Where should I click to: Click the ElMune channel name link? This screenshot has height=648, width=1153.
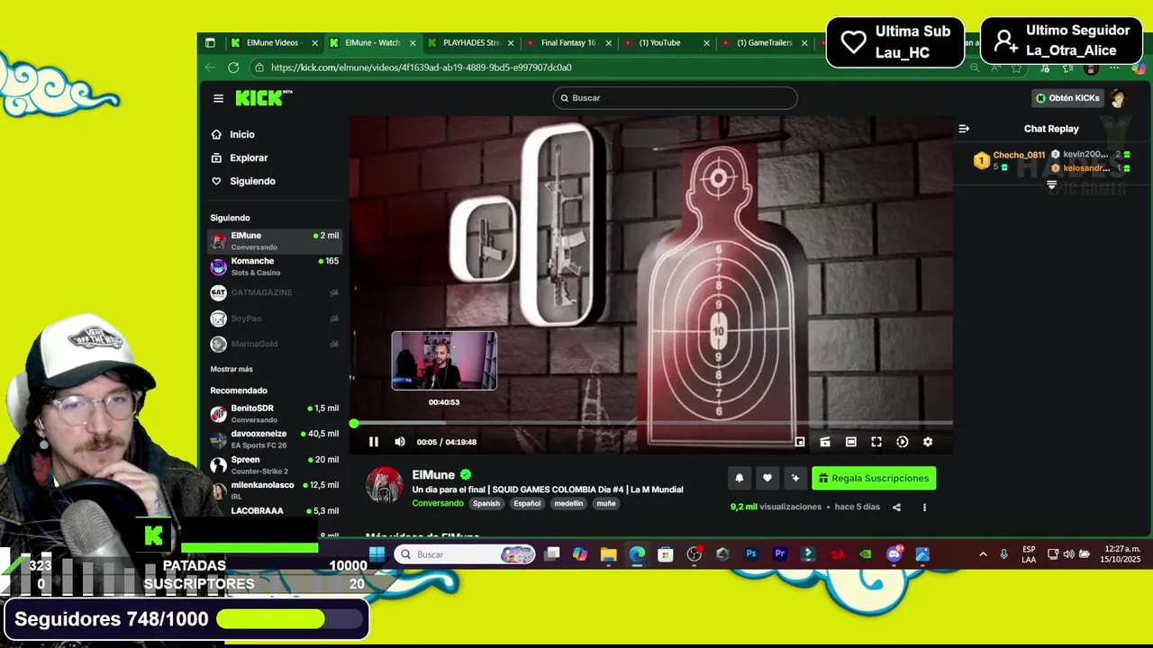[x=433, y=475]
